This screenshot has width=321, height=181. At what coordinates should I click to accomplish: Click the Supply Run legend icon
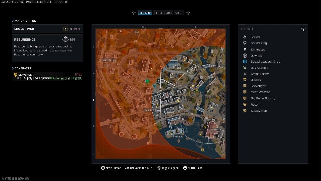coord(245,111)
